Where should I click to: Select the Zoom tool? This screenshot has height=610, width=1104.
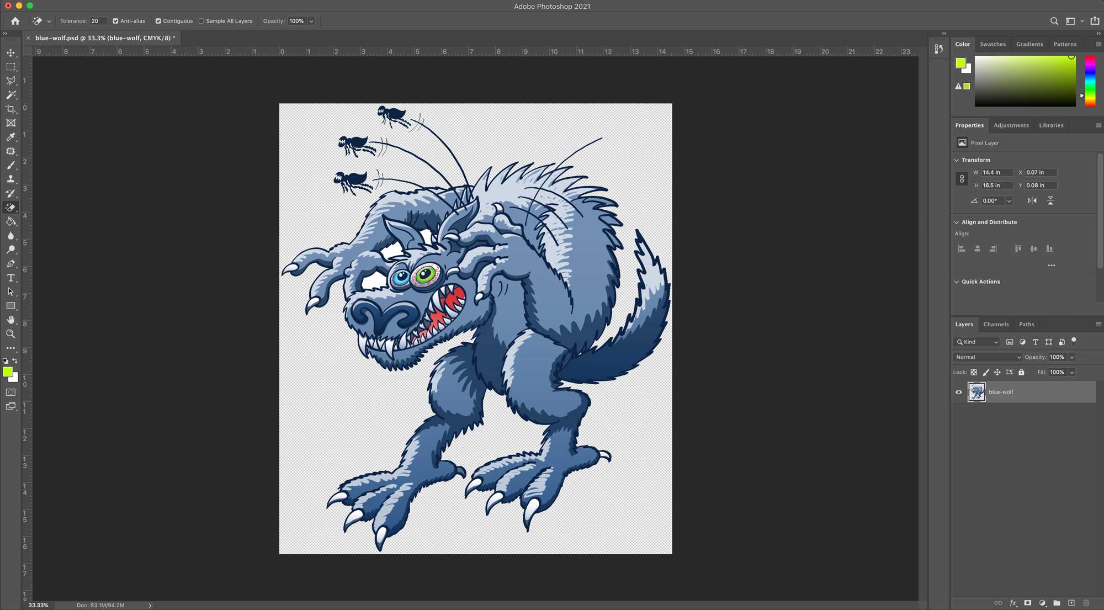coord(10,334)
